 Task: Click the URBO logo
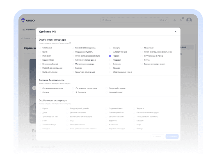pos(28,20)
